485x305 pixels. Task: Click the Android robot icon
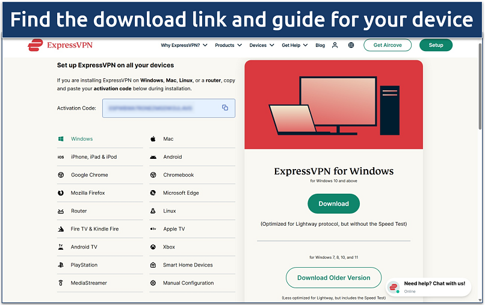pyautogui.click(x=153, y=157)
